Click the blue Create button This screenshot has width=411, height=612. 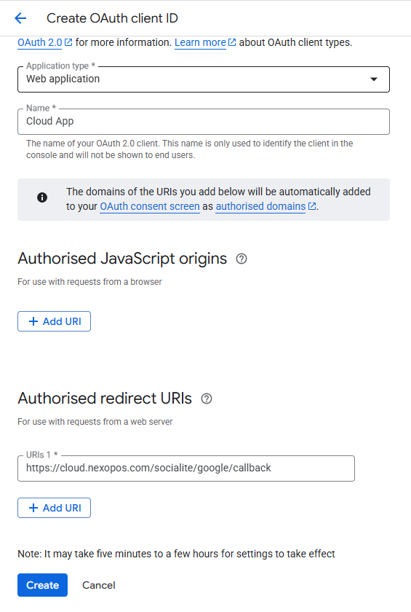[x=42, y=585]
